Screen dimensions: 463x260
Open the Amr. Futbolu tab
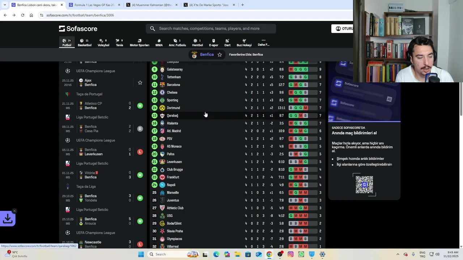point(177,43)
